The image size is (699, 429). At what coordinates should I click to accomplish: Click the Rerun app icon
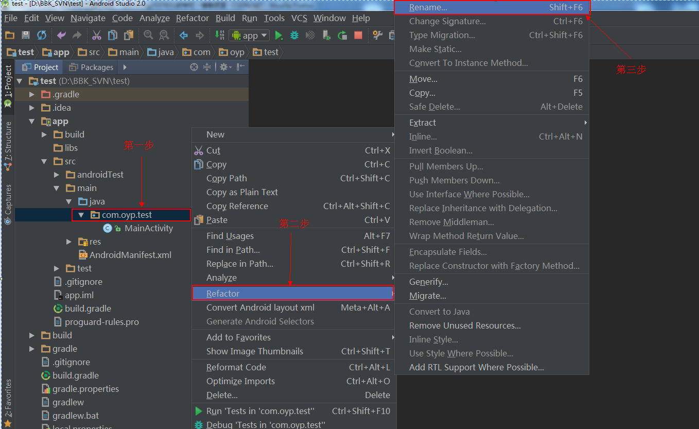click(x=342, y=35)
